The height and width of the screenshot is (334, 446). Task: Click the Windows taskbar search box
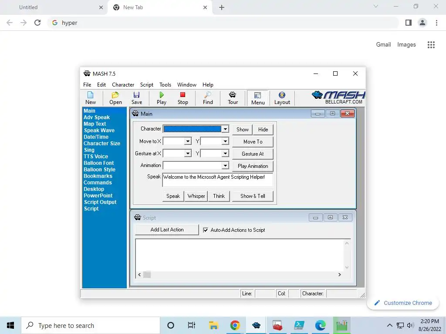click(x=91, y=325)
